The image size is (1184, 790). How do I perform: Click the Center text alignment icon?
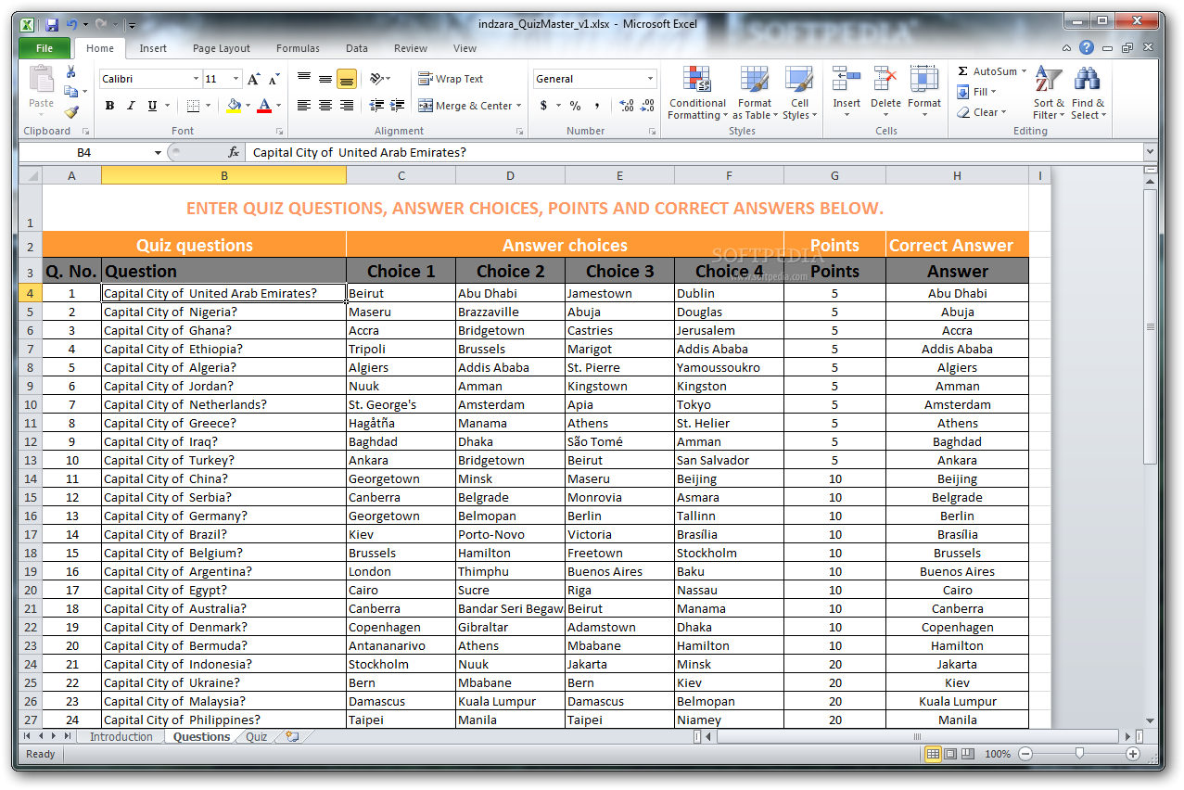click(325, 106)
